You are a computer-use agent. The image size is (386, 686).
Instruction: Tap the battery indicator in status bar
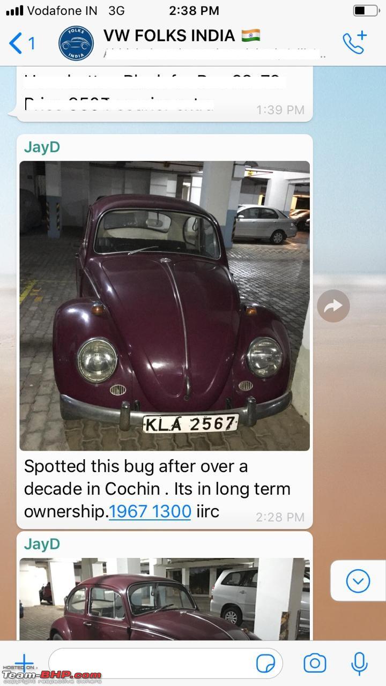(x=365, y=10)
